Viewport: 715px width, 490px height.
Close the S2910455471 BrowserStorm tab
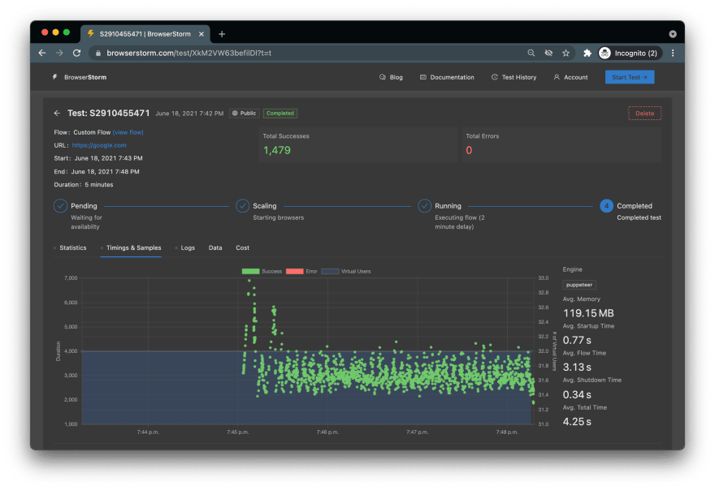click(201, 34)
